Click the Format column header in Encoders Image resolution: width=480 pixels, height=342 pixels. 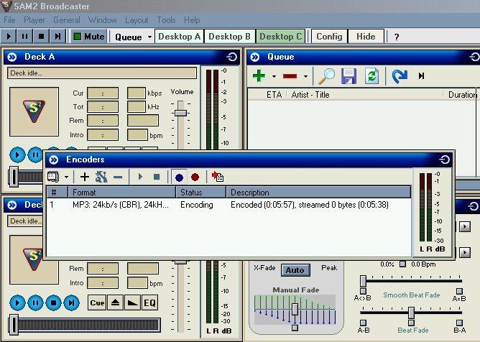122,193
